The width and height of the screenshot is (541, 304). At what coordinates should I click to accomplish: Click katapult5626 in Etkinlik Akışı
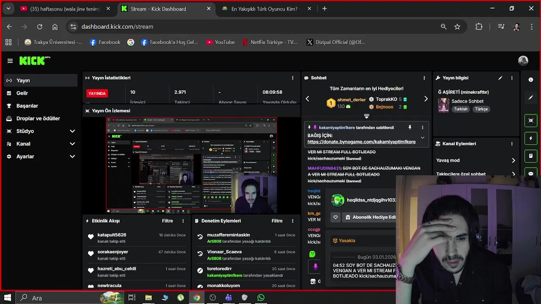click(x=112, y=235)
